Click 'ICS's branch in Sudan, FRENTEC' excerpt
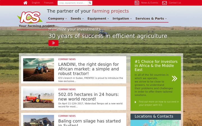The image size is (202, 126). click(91, 80)
